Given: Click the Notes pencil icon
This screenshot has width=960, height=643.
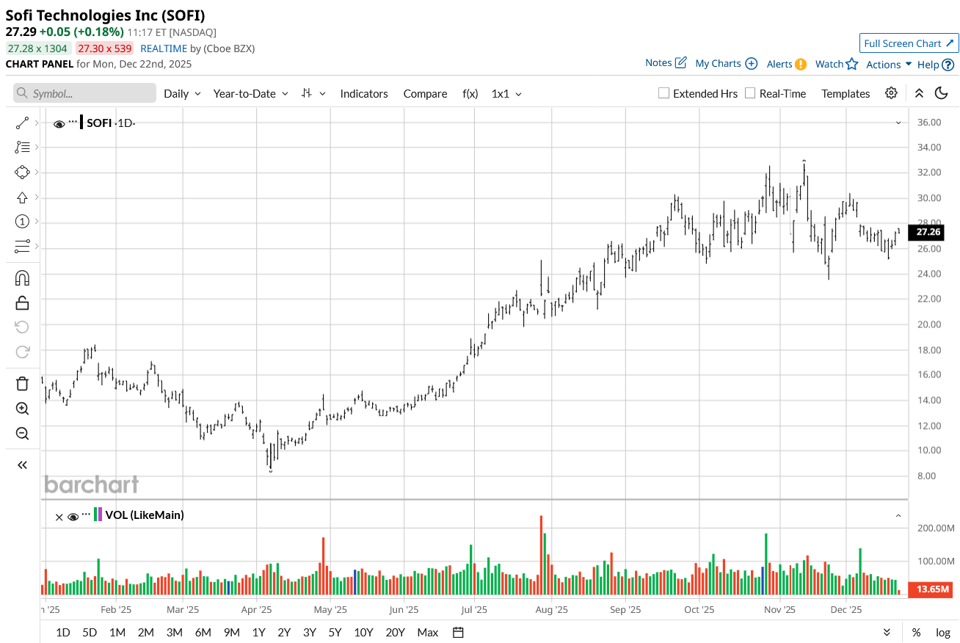Looking at the screenshot, I should coord(680,62).
